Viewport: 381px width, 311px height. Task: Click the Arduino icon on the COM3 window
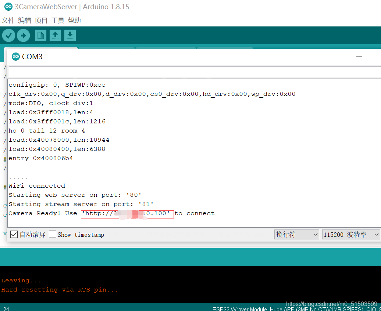(x=15, y=57)
